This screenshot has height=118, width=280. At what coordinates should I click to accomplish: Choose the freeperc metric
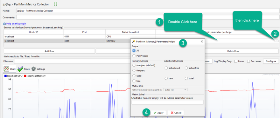pos(134,70)
